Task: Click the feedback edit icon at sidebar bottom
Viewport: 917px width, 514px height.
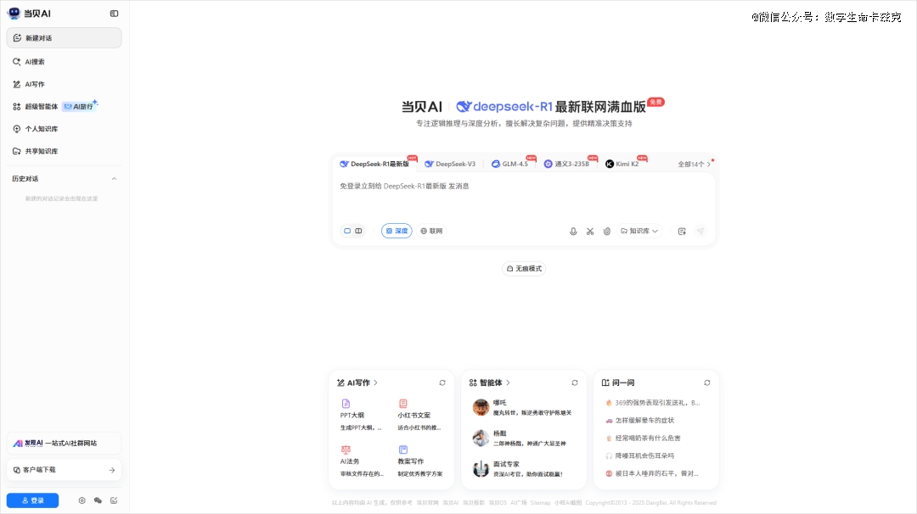Action: click(x=114, y=500)
